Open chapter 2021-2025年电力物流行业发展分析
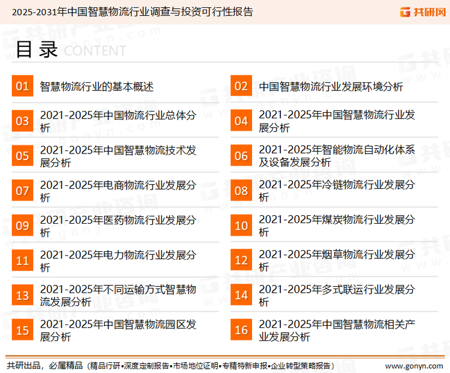The width and height of the screenshot is (450, 373). pyautogui.click(x=118, y=261)
